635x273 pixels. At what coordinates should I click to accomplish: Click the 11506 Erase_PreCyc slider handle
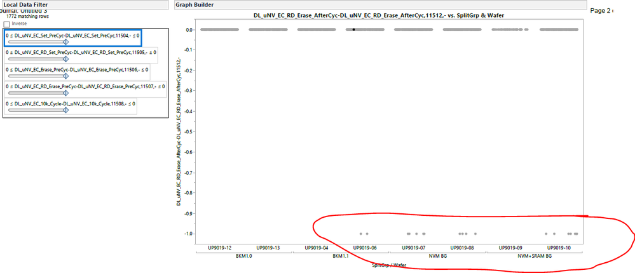coord(65,76)
